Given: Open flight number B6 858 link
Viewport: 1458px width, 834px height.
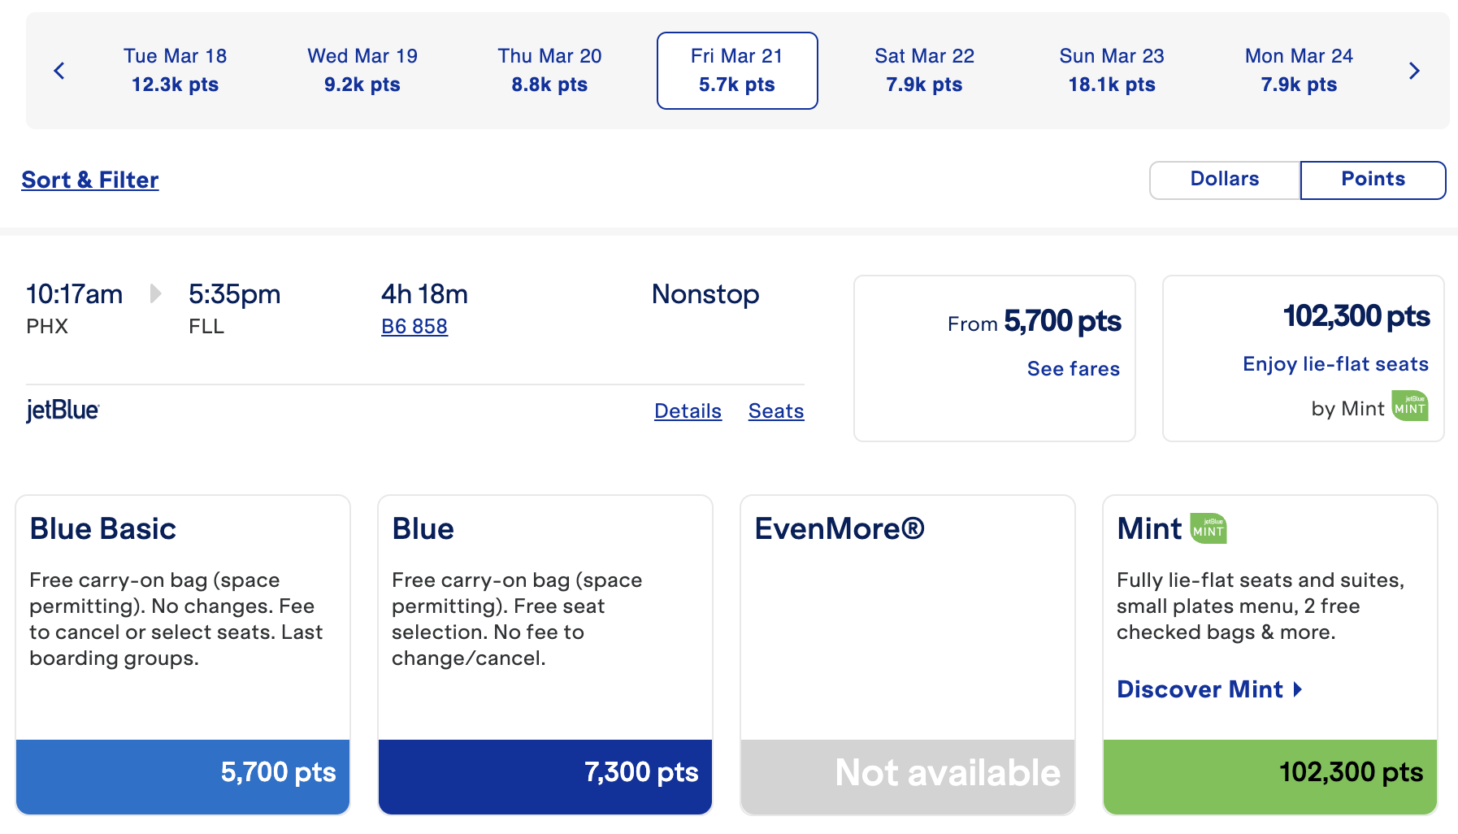Looking at the screenshot, I should pyautogui.click(x=414, y=326).
